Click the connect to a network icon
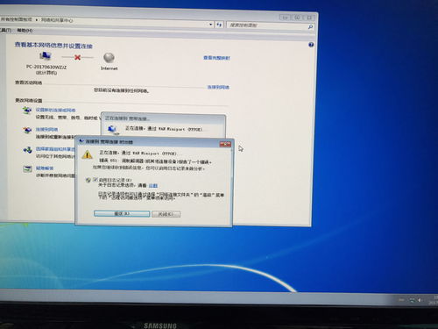This screenshot has width=438, height=329. point(27,130)
